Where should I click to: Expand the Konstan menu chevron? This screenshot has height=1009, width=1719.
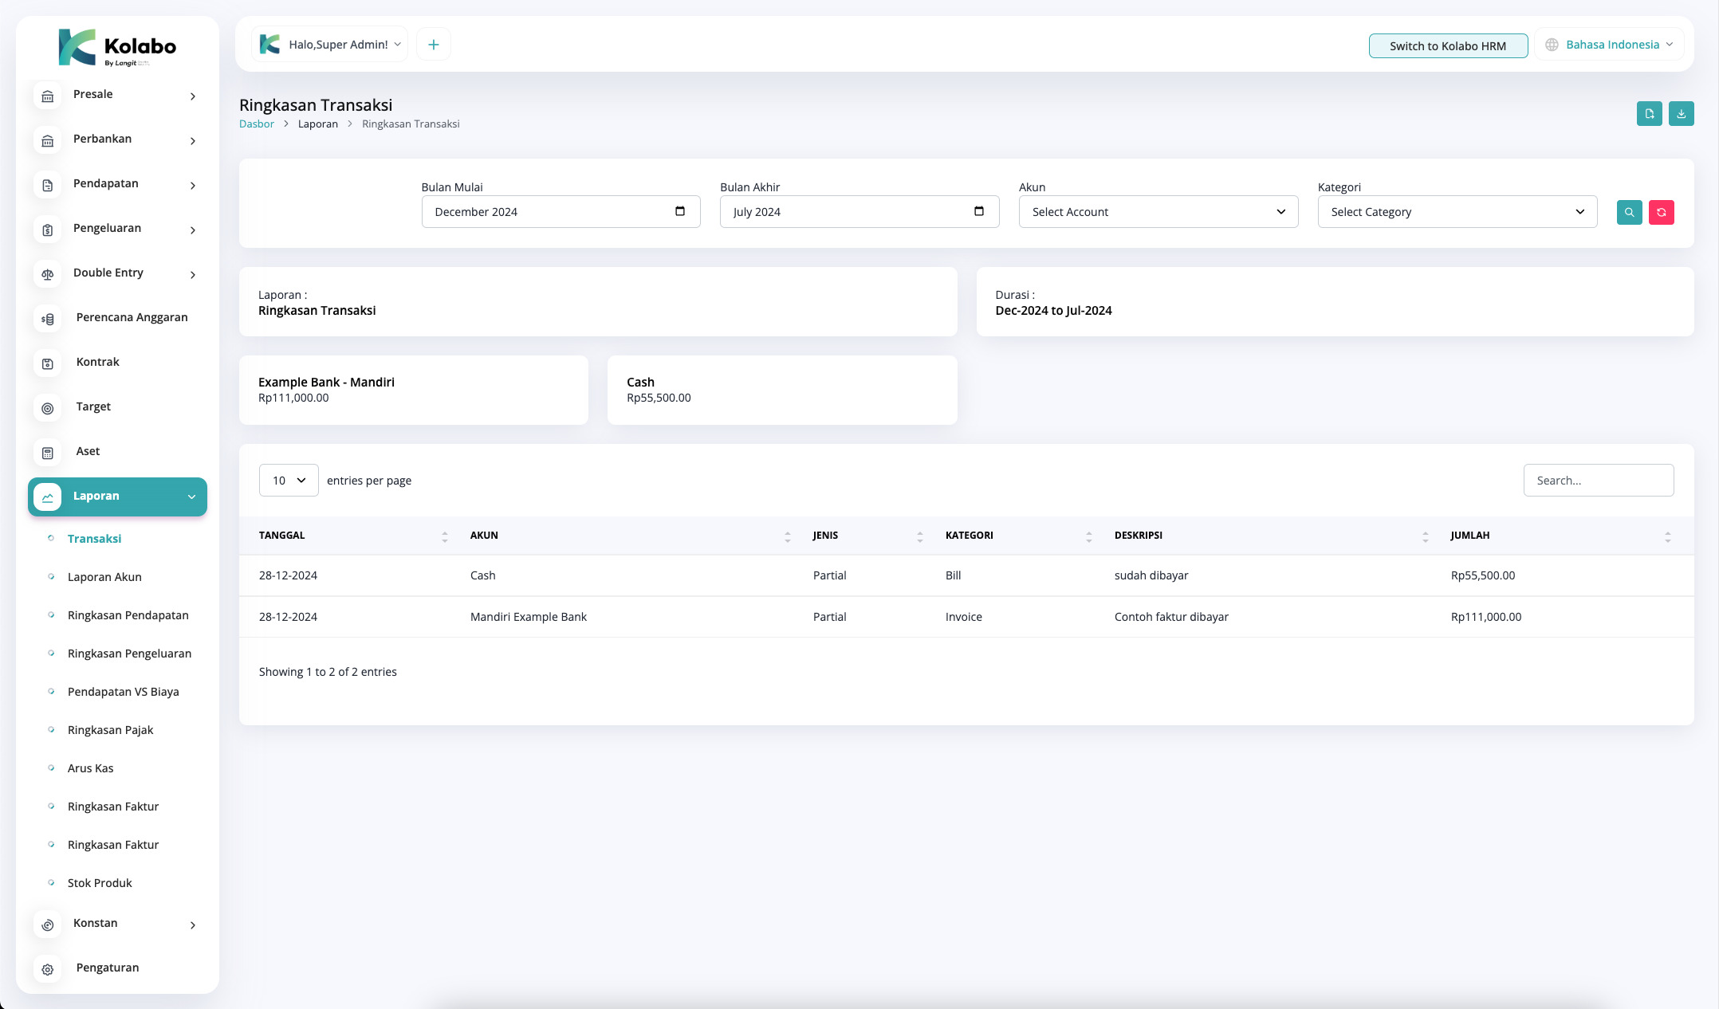(193, 925)
